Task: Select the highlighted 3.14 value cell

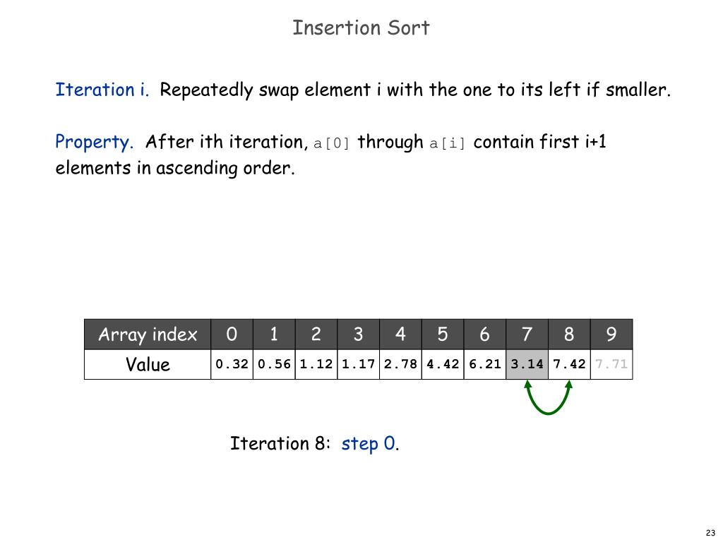Action: (x=527, y=364)
